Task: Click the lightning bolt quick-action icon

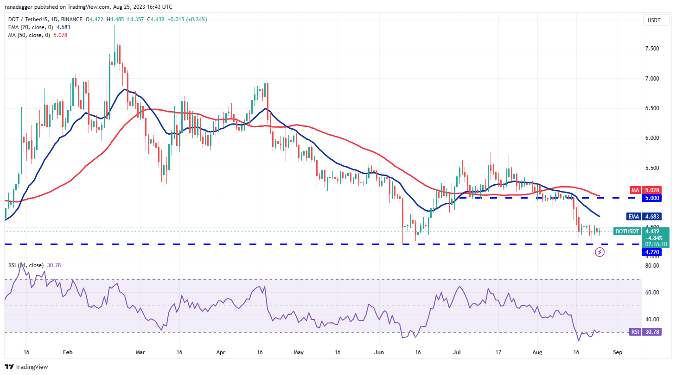Action: point(599,252)
